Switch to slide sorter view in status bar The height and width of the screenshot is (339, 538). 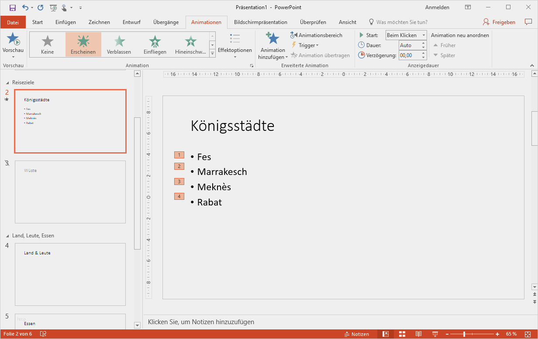pos(402,334)
